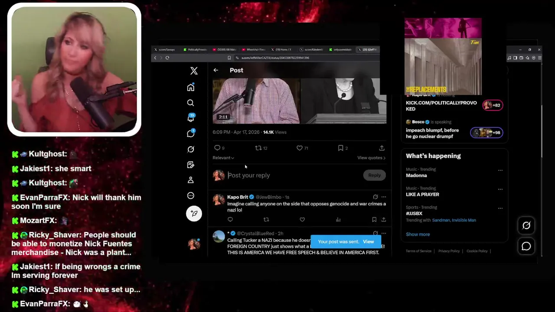
Task: Click the Reply button
Action: click(374, 175)
